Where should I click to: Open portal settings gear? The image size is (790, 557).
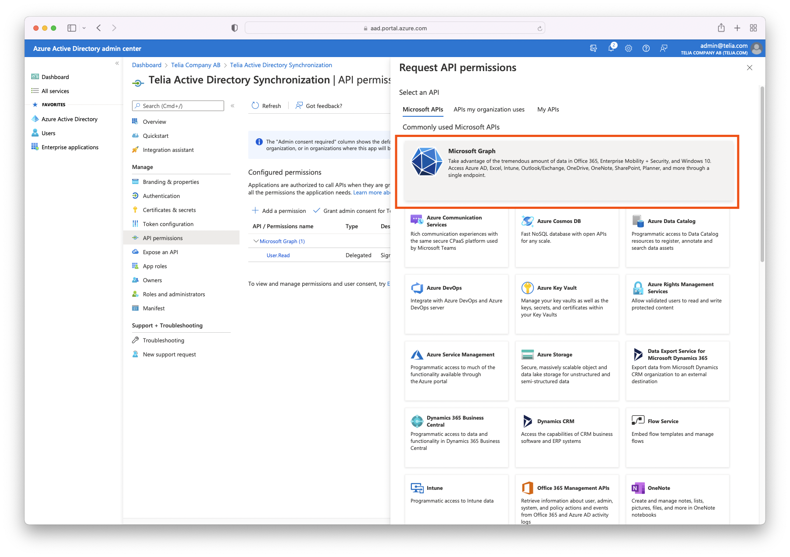pyautogui.click(x=629, y=48)
